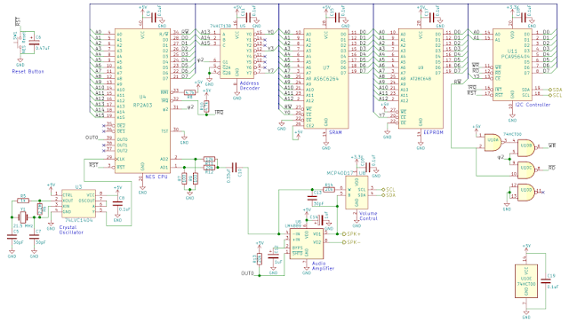Select the U10E 74HCT00 power unit
This screenshot has width=569, height=323.
526,281
